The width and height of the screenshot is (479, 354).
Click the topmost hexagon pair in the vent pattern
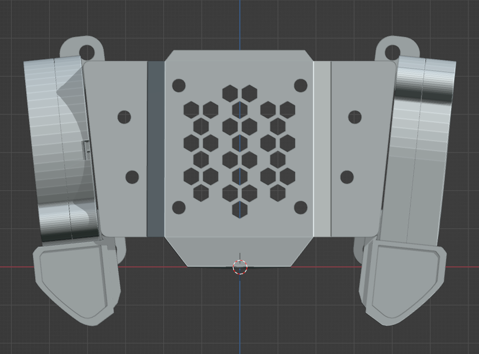pyautogui.click(x=240, y=93)
